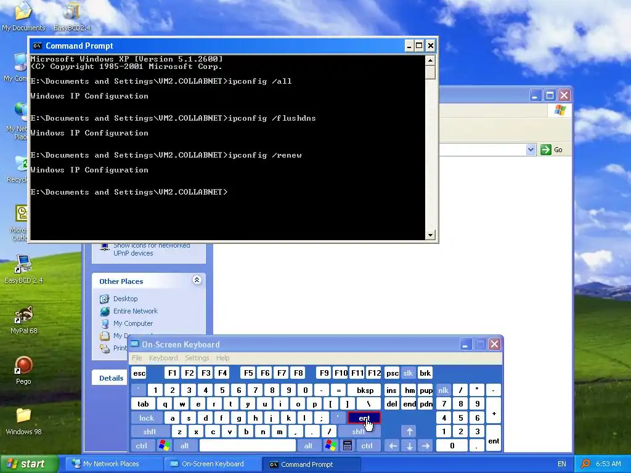Toggle the right alt key

(308, 446)
